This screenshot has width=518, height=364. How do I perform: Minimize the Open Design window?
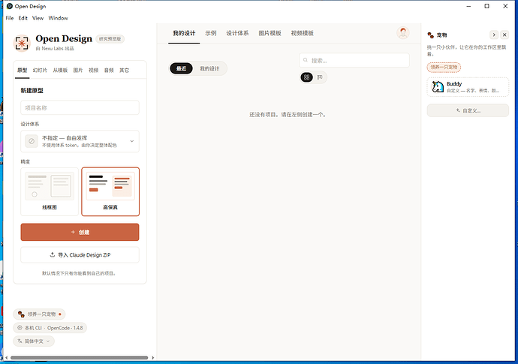[x=468, y=6]
